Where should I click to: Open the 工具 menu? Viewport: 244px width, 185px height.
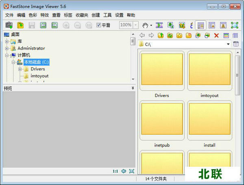coord(107,15)
